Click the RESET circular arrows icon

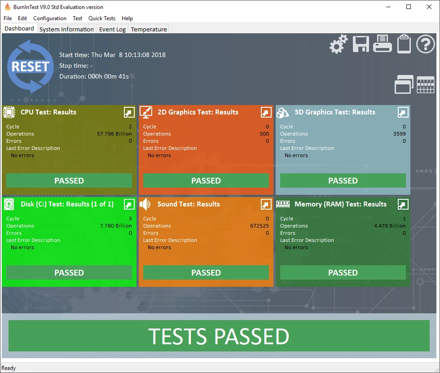pyautogui.click(x=31, y=66)
